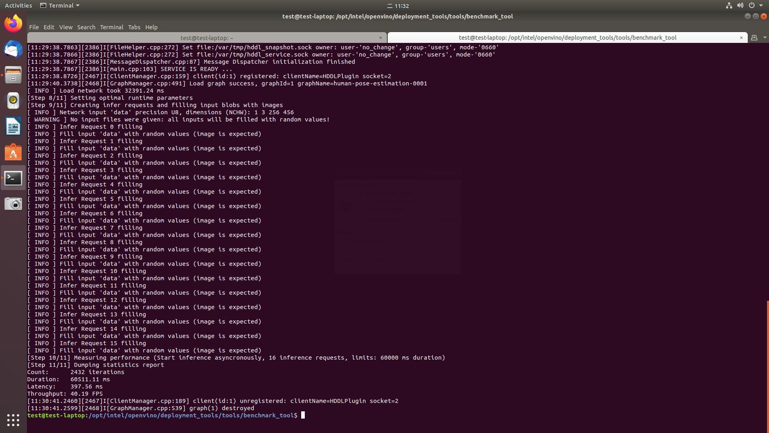Click the new tab icon beside tabs
Viewport: 769px width, 433px height.
(754, 38)
